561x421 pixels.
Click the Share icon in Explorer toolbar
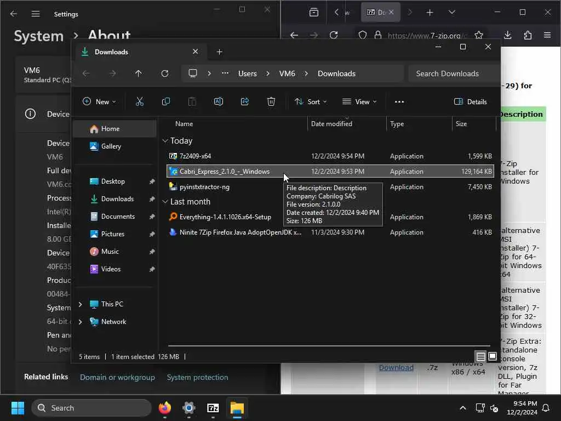245,101
